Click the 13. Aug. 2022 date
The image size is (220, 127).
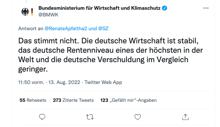tap(64, 82)
